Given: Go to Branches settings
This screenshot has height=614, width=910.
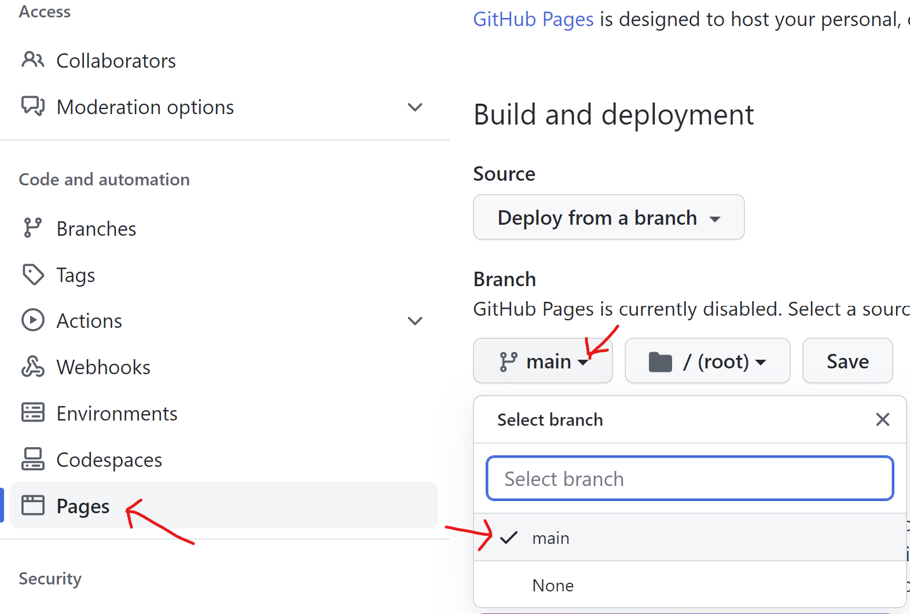Looking at the screenshot, I should tap(225, 228).
